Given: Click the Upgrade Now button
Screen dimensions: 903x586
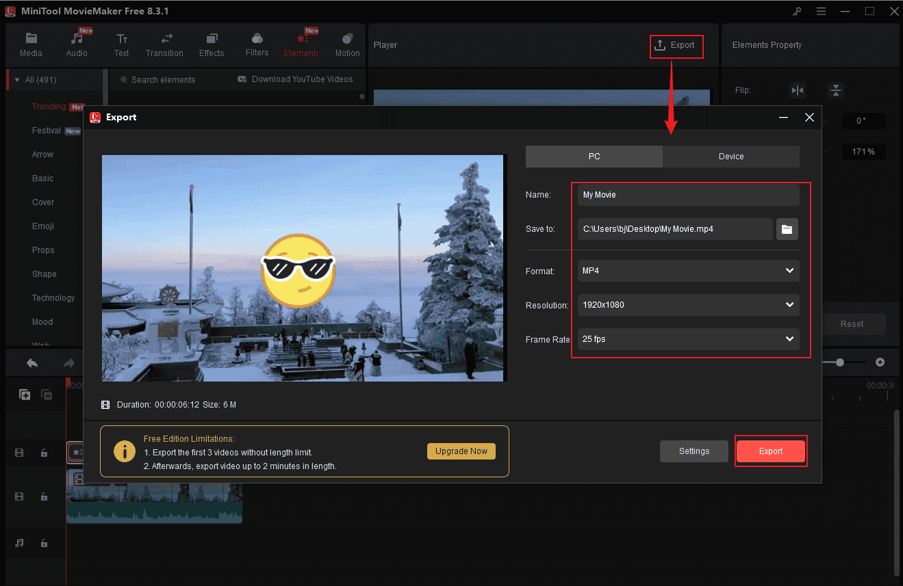Looking at the screenshot, I should pyautogui.click(x=461, y=451).
